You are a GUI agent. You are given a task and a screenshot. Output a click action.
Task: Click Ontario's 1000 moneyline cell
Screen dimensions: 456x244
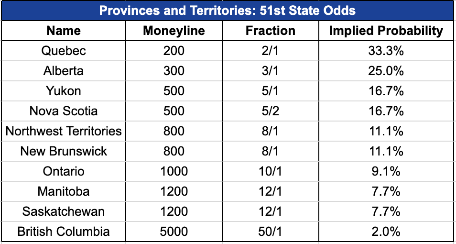pos(174,171)
